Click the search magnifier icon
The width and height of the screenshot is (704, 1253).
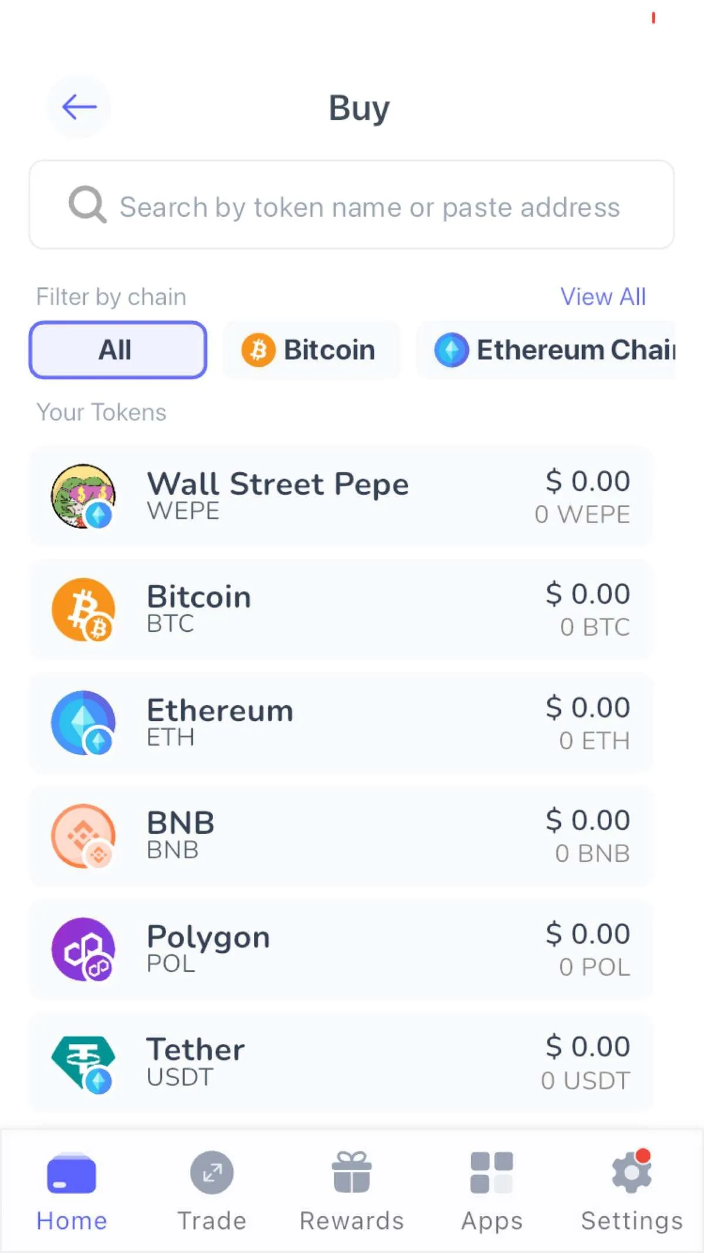pos(87,205)
